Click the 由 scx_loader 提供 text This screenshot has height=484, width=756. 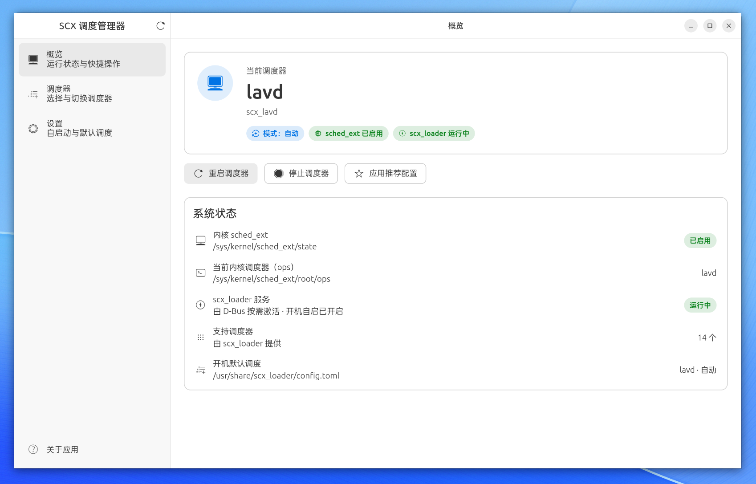point(247,343)
